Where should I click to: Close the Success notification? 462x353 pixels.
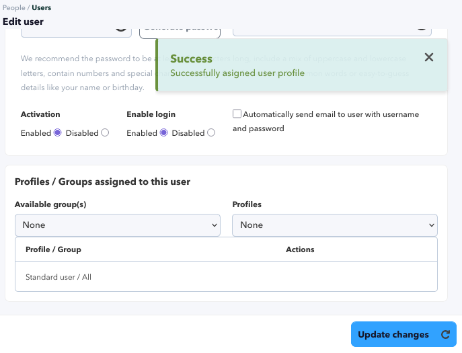(x=428, y=57)
